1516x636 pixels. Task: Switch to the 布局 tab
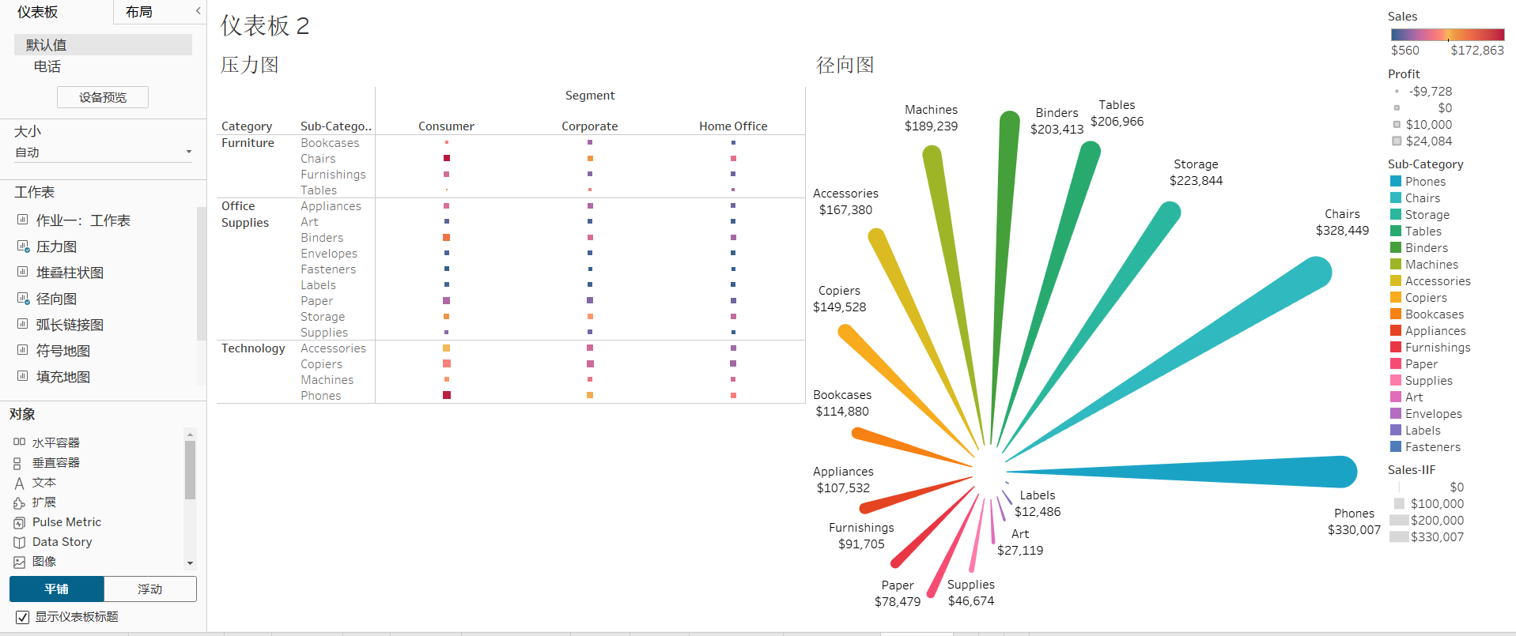[139, 12]
